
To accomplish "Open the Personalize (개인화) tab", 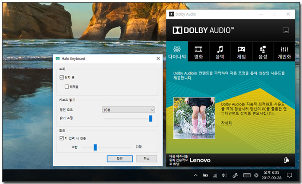I will click(x=284, y=52).
